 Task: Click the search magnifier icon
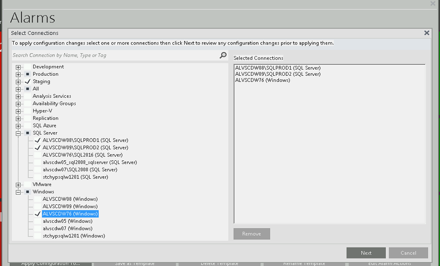[x=223, y=55]
